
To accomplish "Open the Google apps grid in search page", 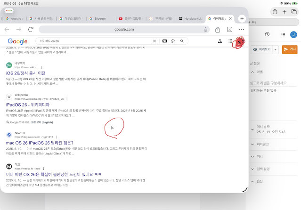I will (230, 41).
